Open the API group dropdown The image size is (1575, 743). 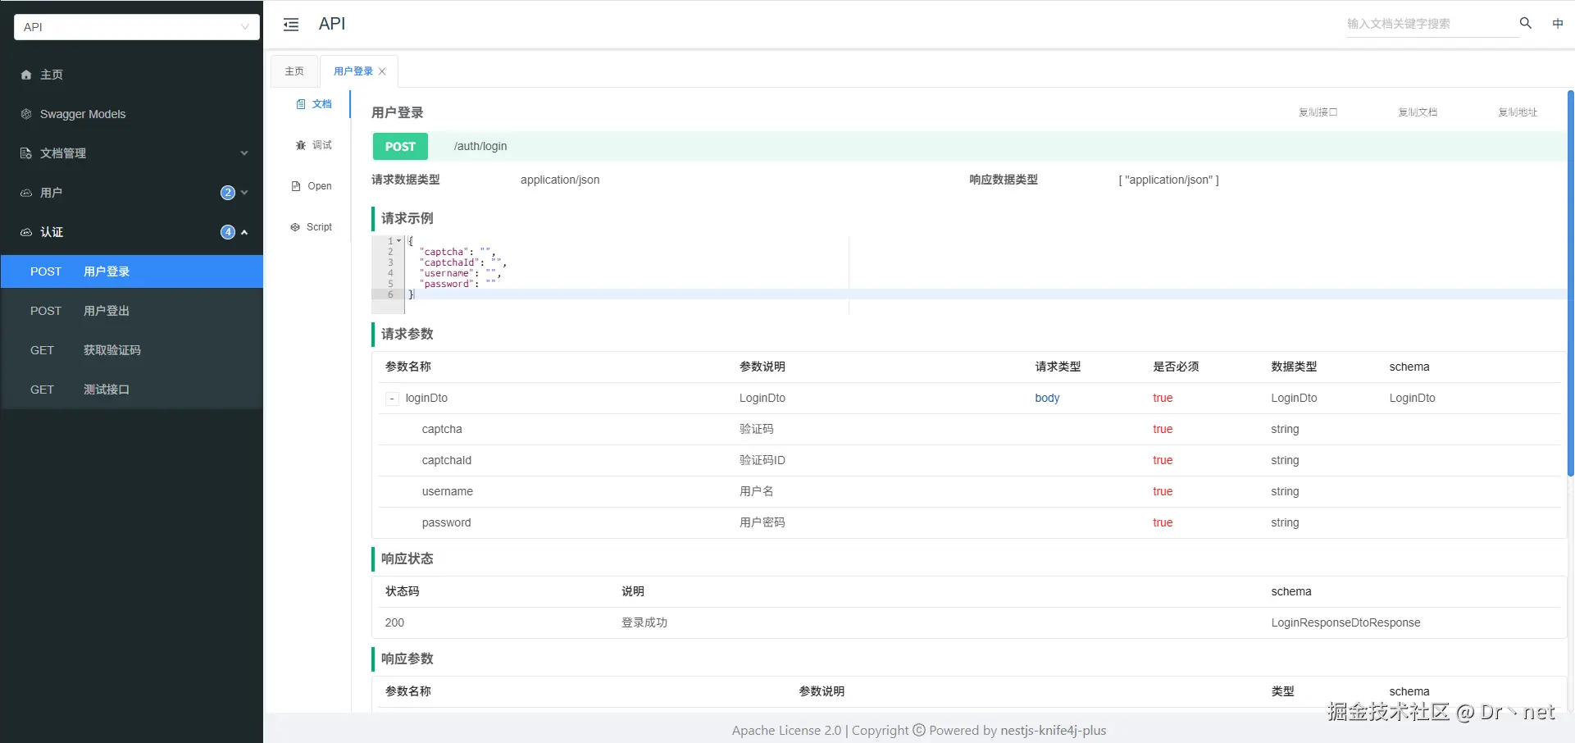tap(137, 27)
